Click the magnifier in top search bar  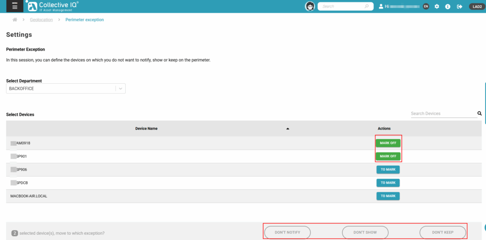pos(366,7)
